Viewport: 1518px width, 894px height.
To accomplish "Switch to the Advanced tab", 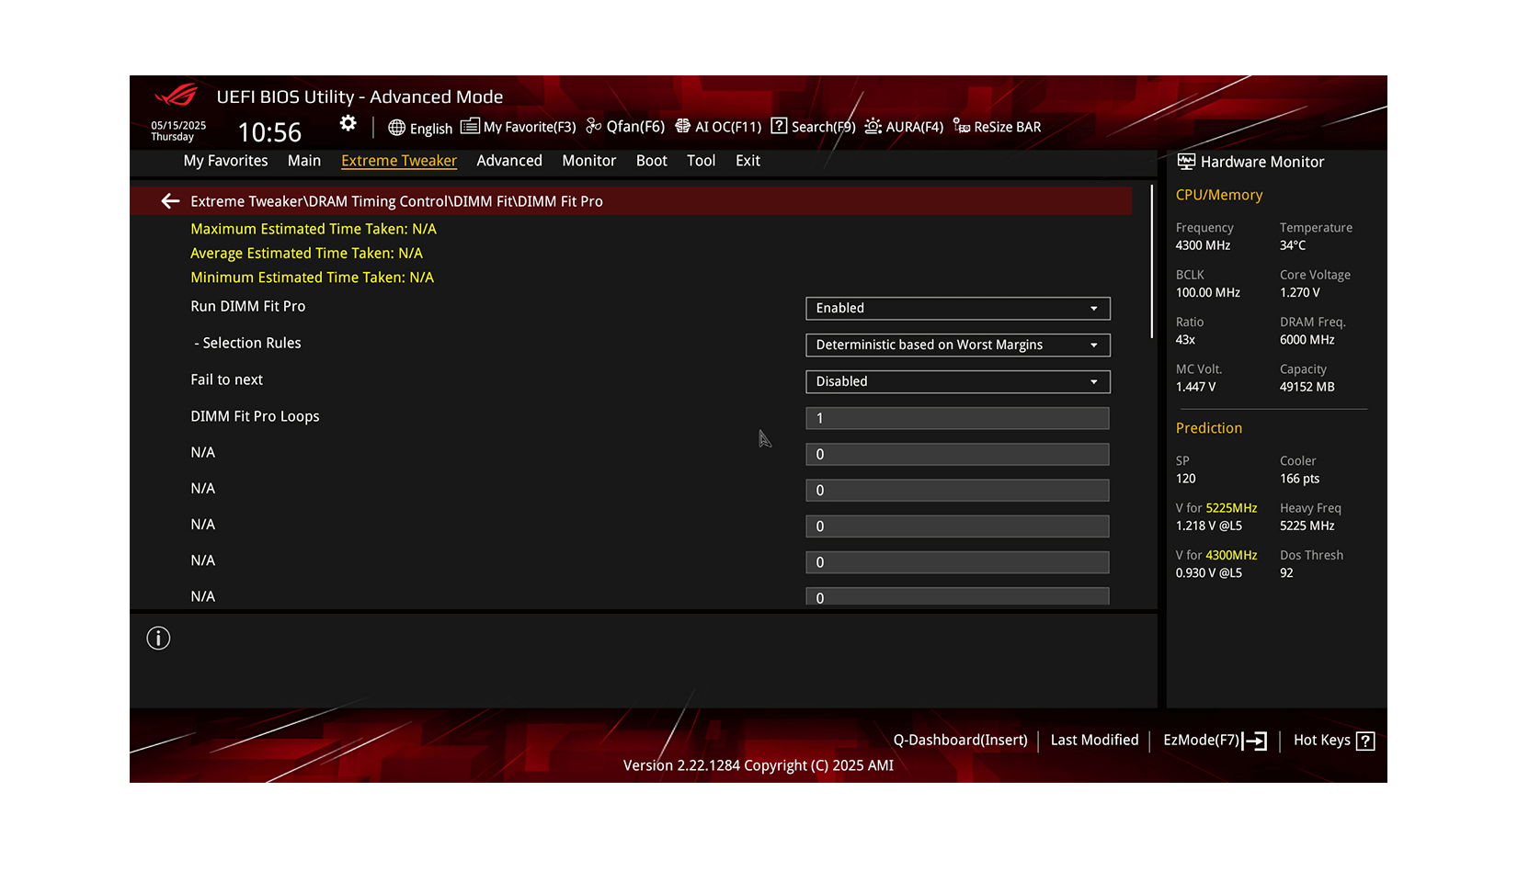I will [x=509, y=160].
